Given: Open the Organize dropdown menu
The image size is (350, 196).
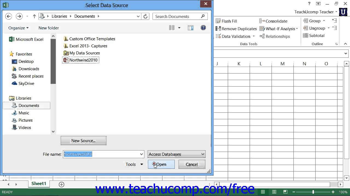Looking at the screenshot, I should pyautogui.click(x=18, y=28).
